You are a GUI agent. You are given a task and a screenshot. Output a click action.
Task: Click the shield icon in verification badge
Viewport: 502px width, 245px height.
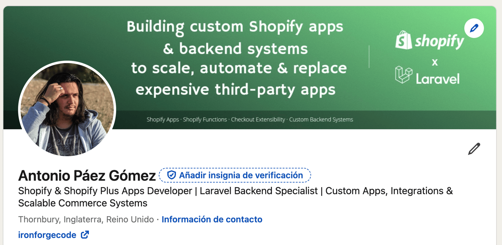tap(172, 175)
